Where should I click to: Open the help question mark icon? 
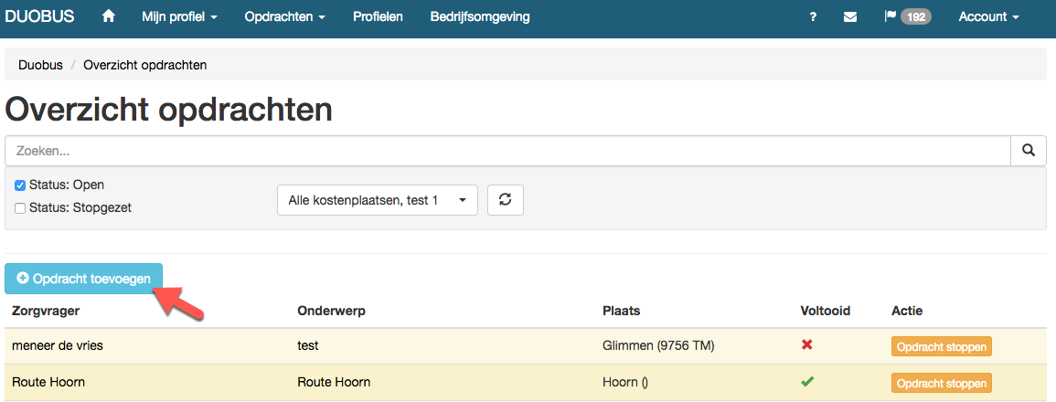coord(814,17)
